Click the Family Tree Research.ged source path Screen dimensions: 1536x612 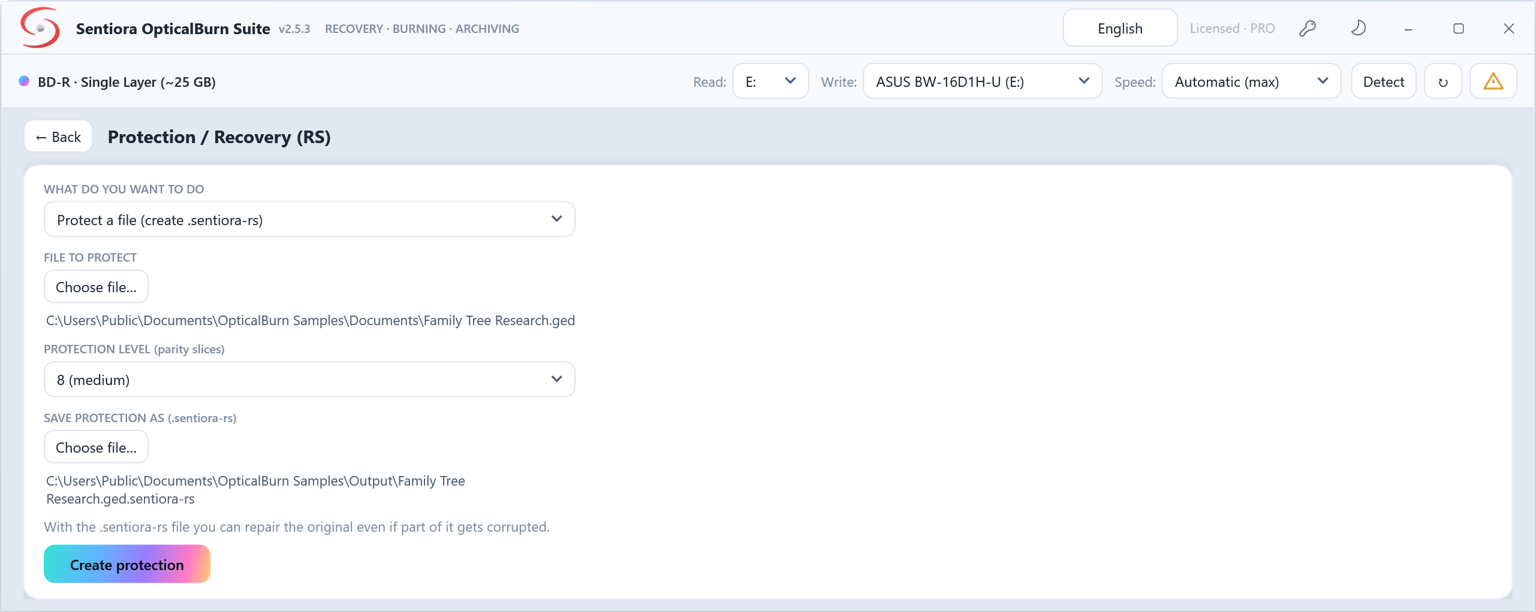[x=311, y=320]
